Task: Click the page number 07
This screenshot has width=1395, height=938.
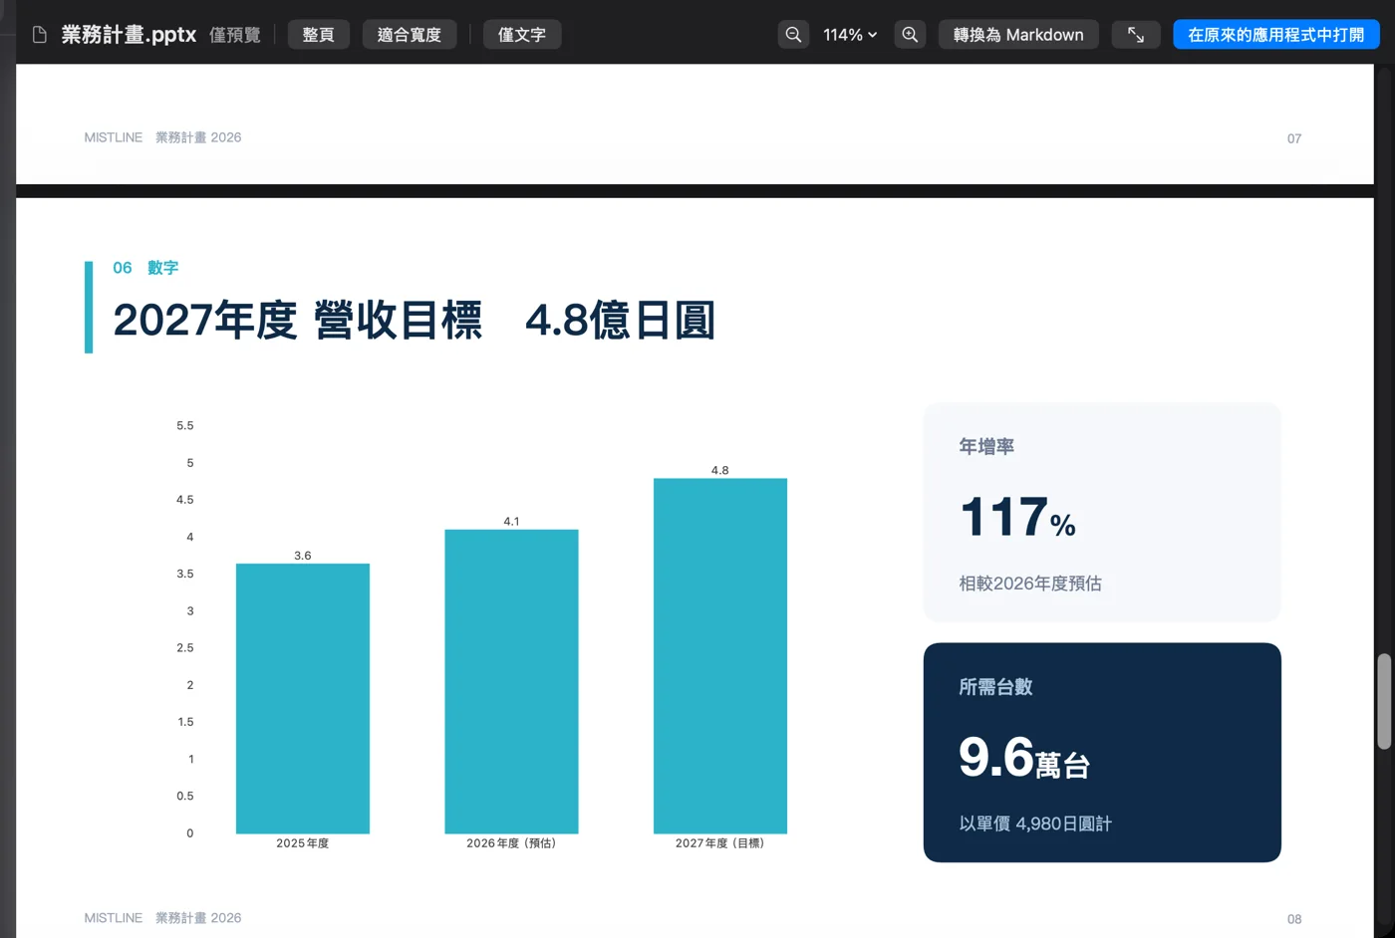Action: (x=1294, y=138)
